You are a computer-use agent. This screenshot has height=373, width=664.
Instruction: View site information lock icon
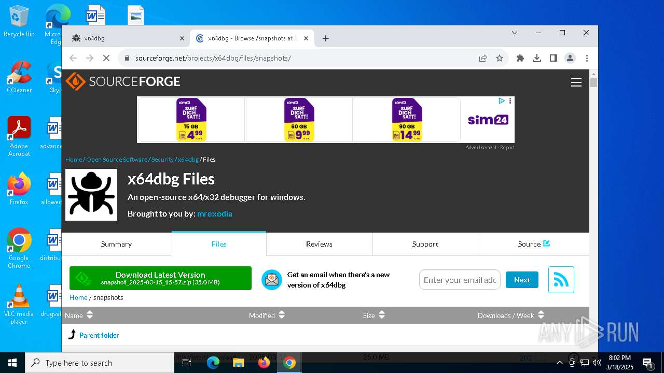click(127, 58)
